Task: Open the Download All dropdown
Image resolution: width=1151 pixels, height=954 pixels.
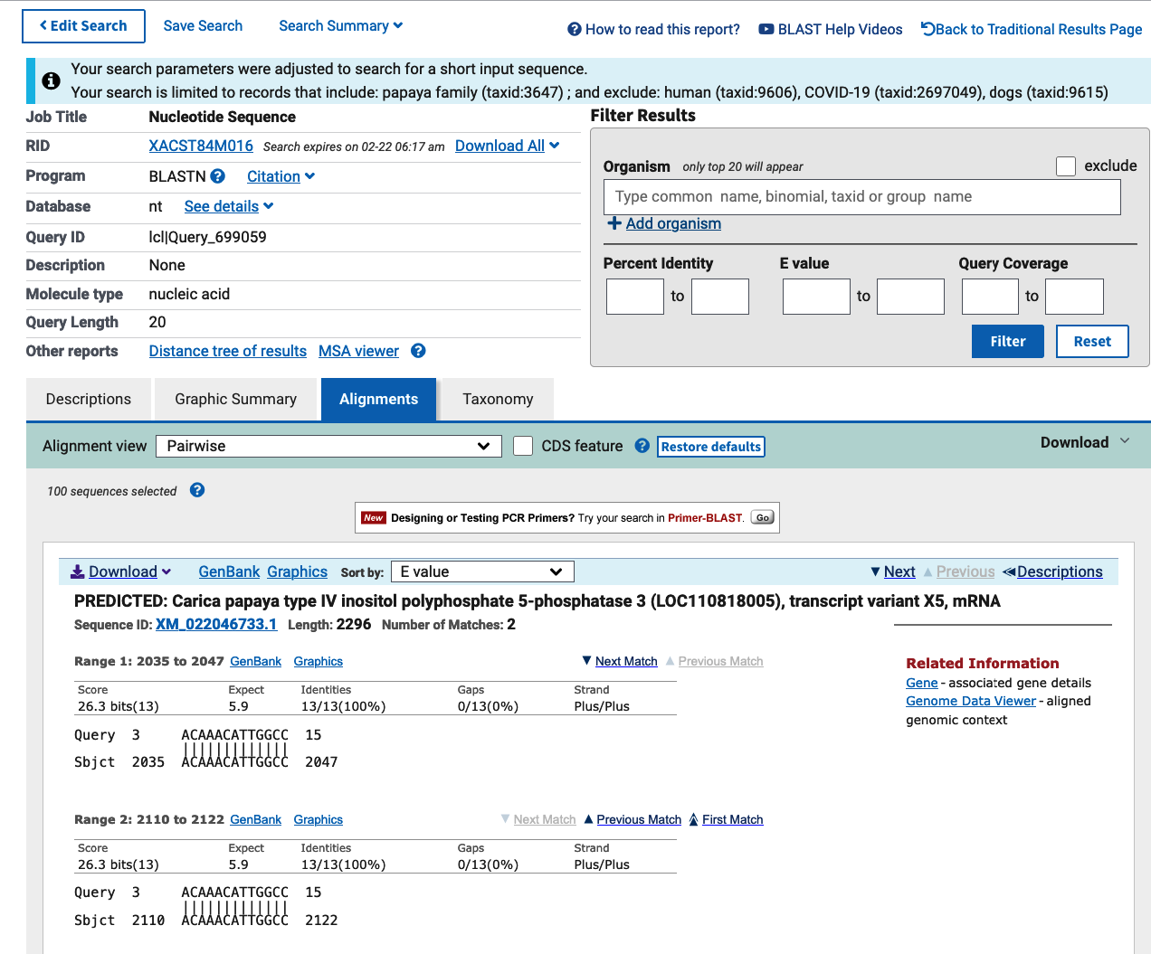Action: pos(508,146)
